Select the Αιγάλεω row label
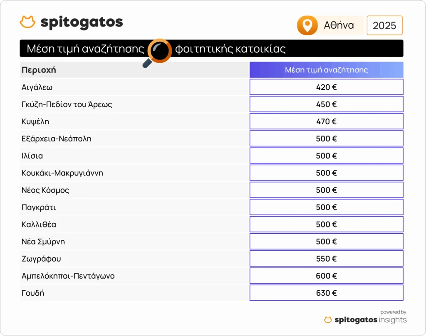Screen dimensions: 426x336 [x=37, y=87]
